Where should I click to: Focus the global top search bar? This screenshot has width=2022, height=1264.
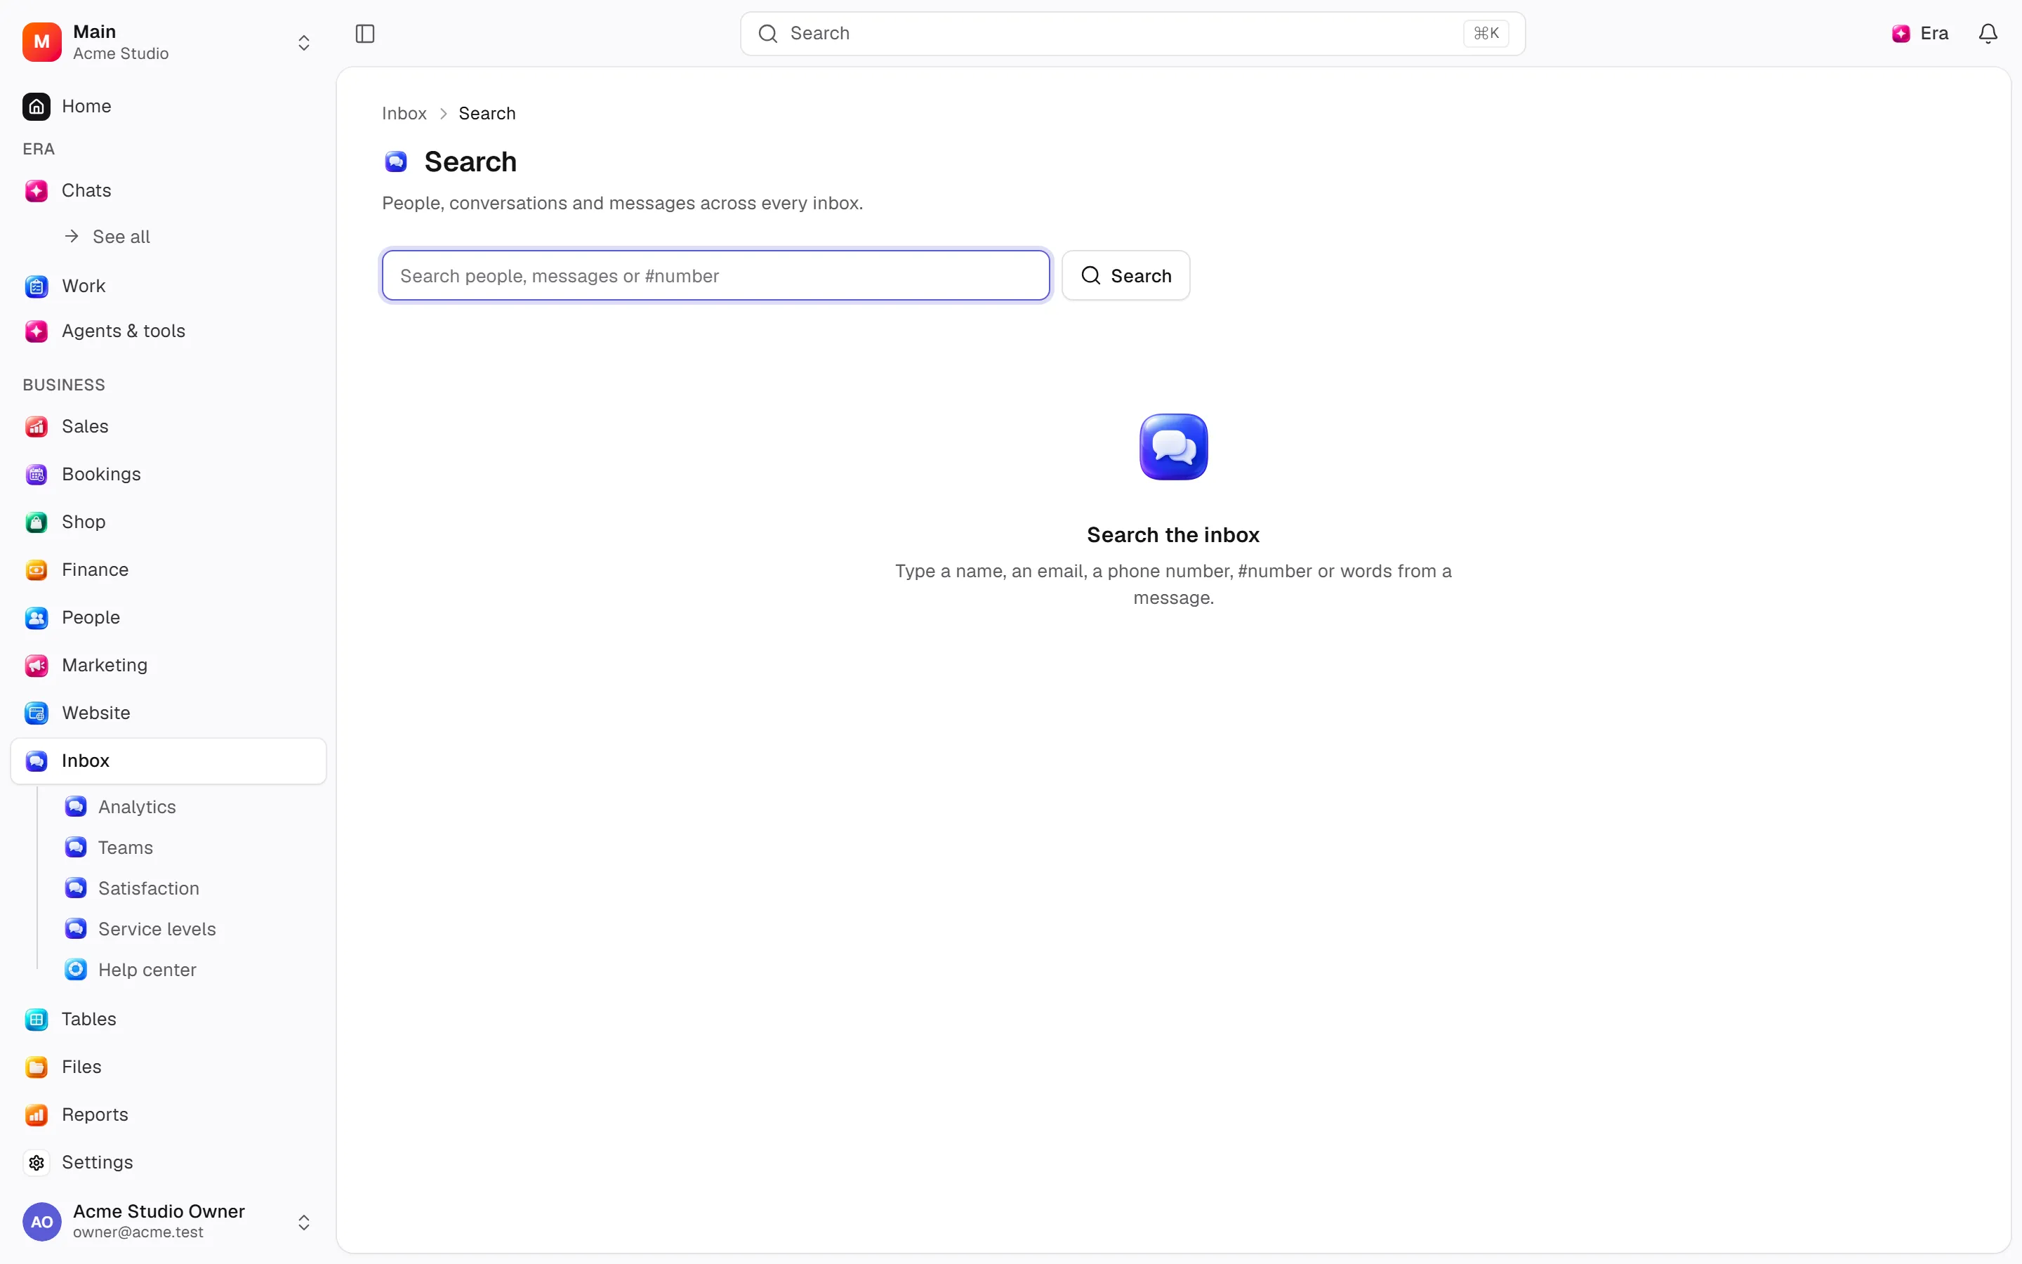[1132, 34]
